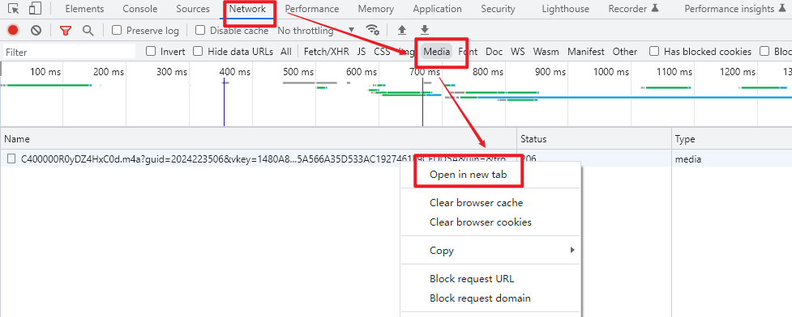
Task: Sort by the Type column header
Action: (x=731, y=138)
